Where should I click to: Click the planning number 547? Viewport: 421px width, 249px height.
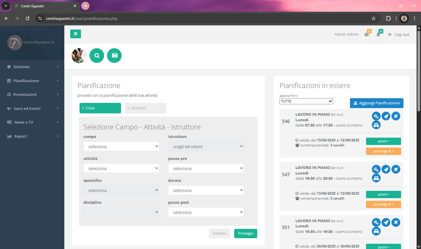[x=286, y=174]
